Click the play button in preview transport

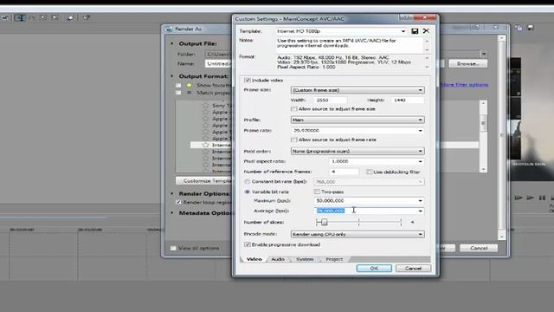(530, 198)
